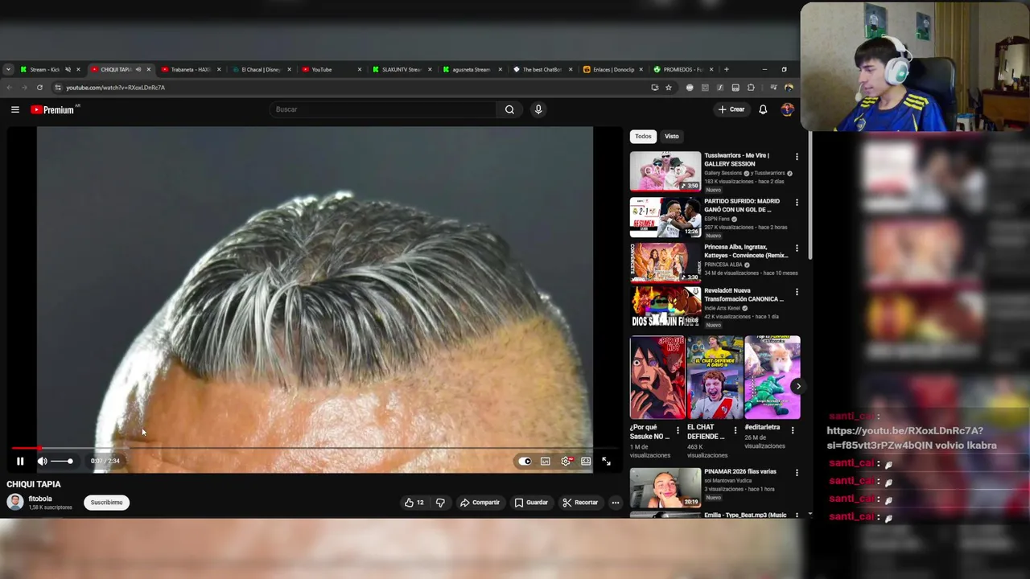
Task: Switch to 'agusneta Stream' browser tab
Action: point(470,69)
